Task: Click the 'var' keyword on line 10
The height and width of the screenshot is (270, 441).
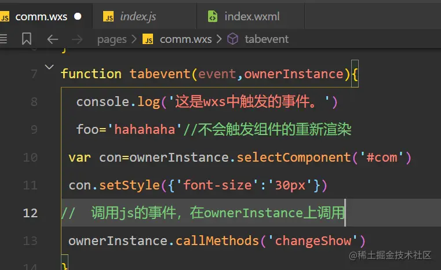Action: pos(79,158)
